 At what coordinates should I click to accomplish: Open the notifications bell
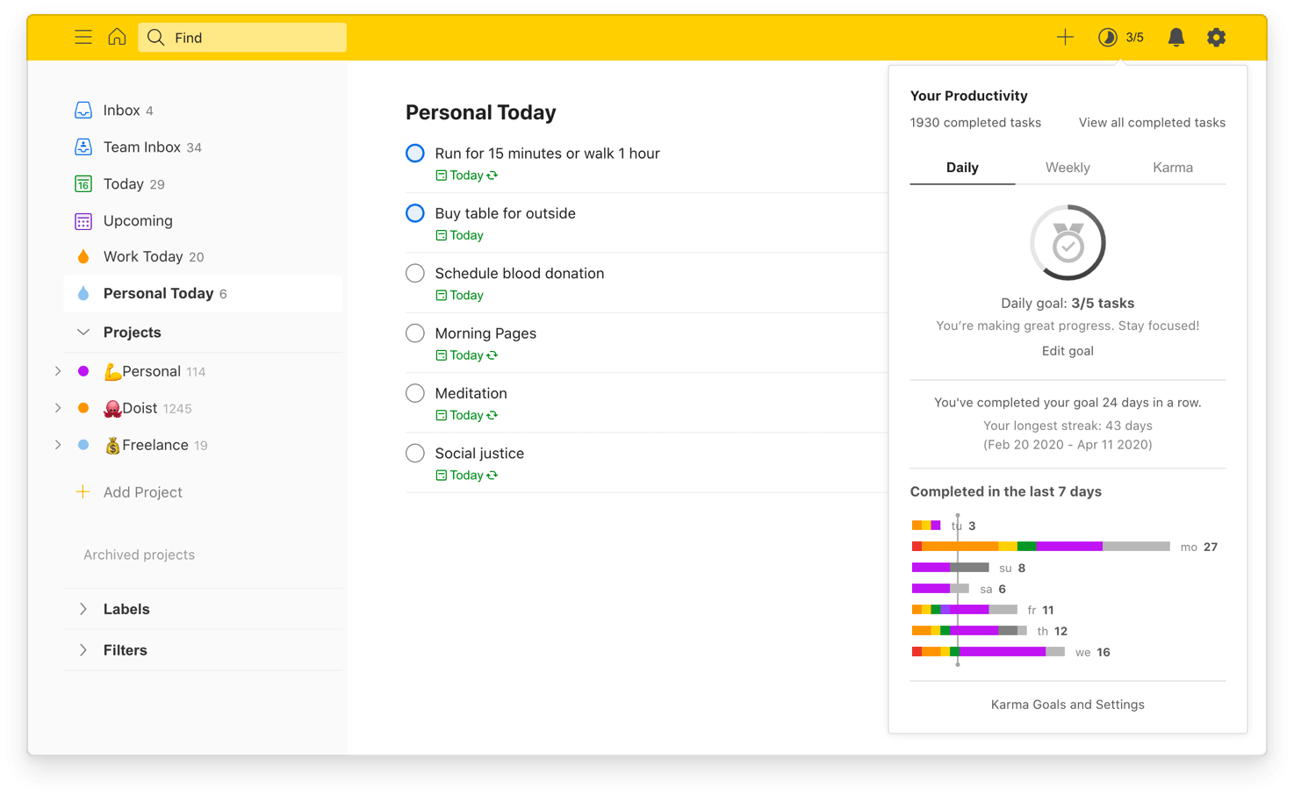[x=1175, y=37]
